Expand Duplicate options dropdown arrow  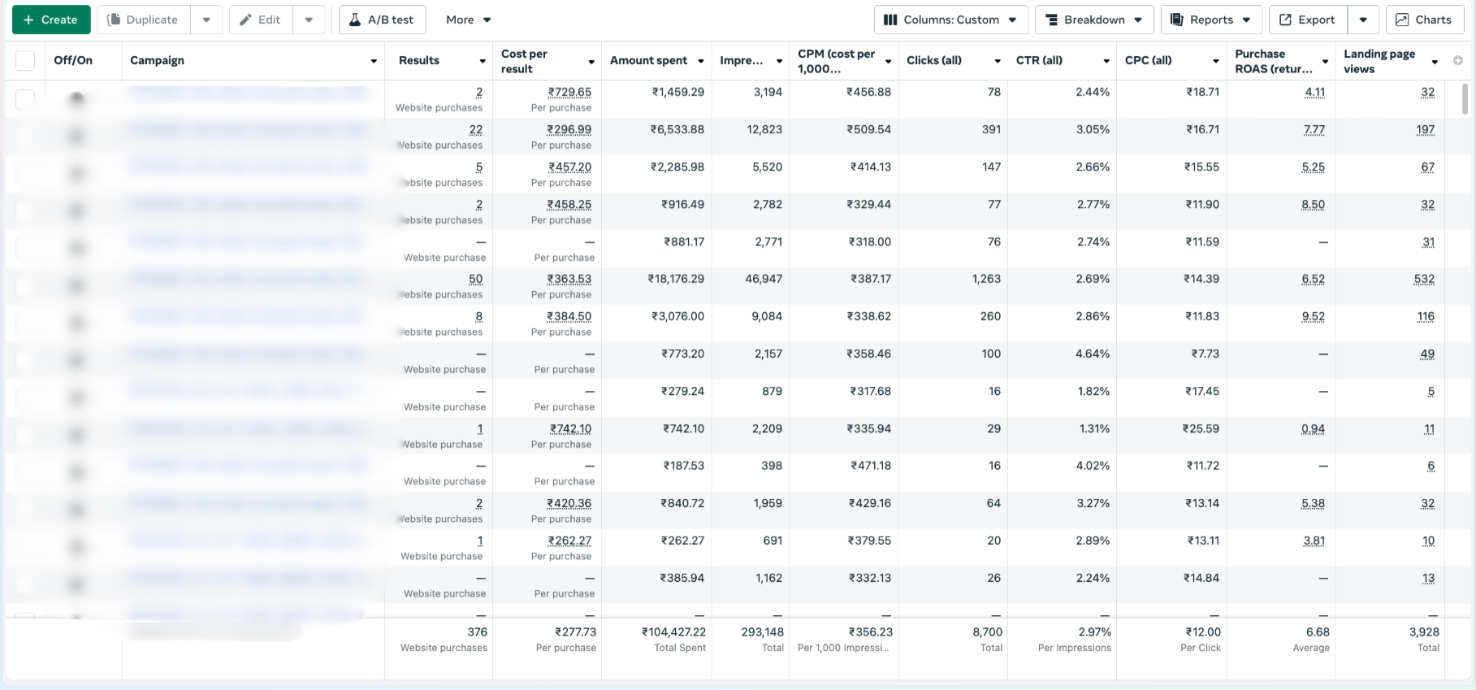point(206,20)
